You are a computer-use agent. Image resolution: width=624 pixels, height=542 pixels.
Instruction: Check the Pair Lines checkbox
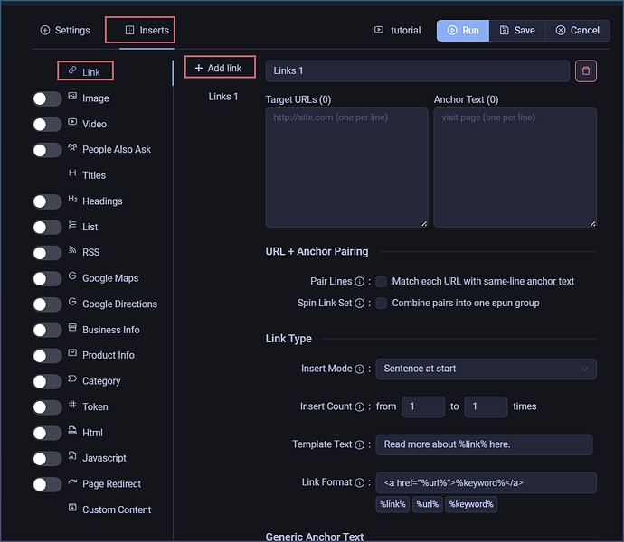pos(382,282)
